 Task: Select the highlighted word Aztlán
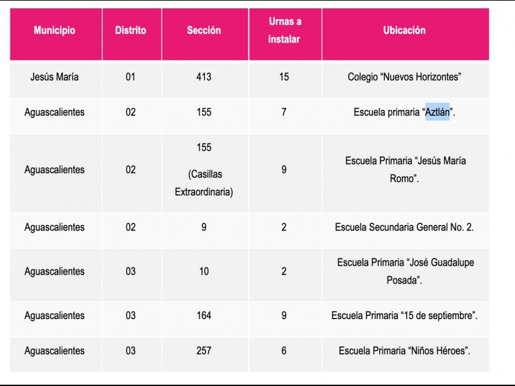[437, 113]
